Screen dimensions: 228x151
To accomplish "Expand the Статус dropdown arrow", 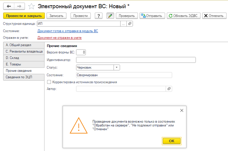I will (x=116, y=67).
